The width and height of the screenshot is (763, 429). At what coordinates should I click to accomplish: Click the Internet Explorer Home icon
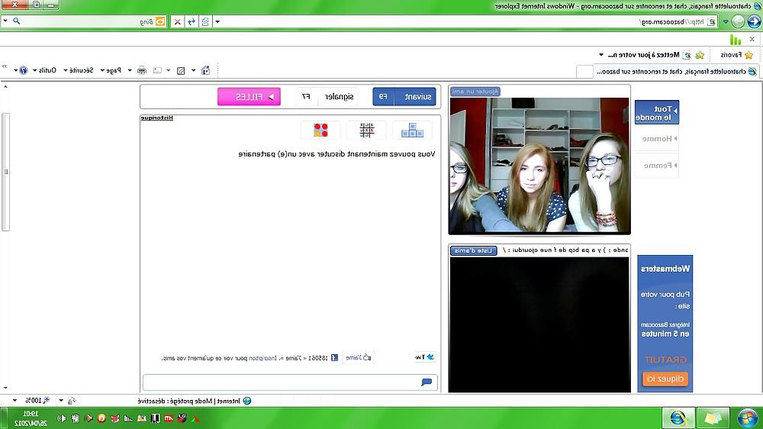click(x=205, y=70)
